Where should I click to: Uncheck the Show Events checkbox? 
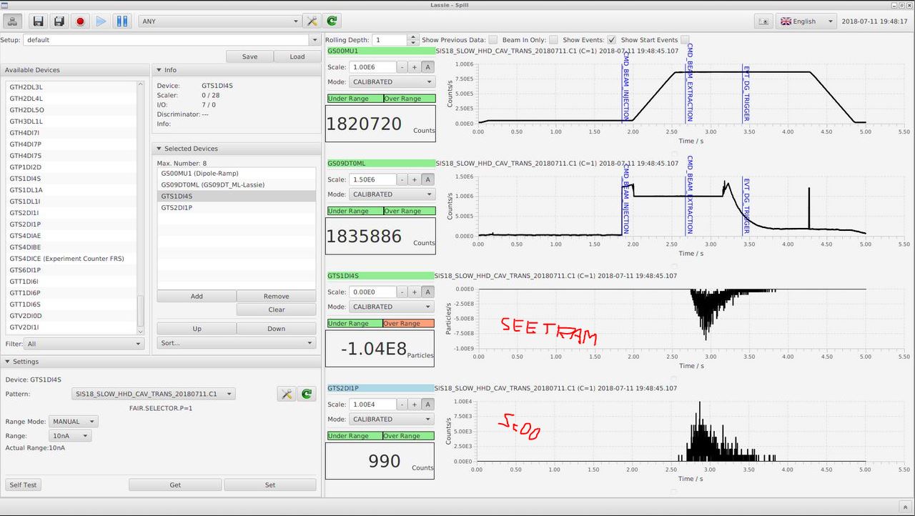611,40
